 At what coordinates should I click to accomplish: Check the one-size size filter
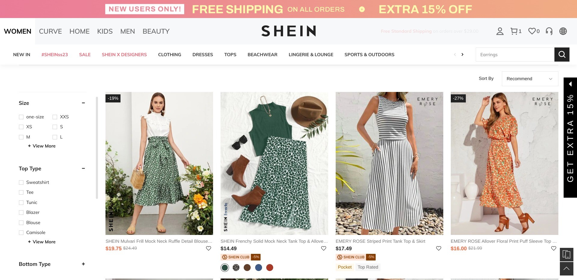(21, 117)
